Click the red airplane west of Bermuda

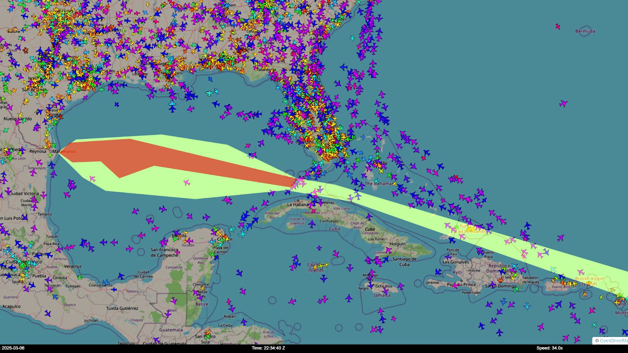[558, 27]
